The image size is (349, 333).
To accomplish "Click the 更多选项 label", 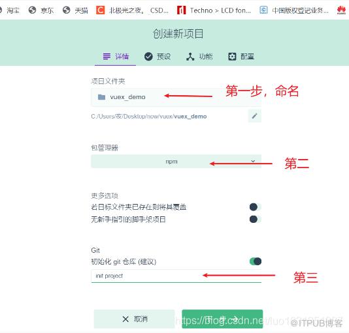I will click(105, 195).
